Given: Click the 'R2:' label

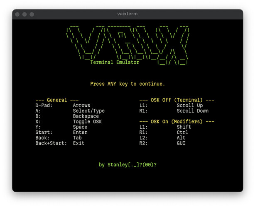Looking at the screenshot, I should 143,143.
